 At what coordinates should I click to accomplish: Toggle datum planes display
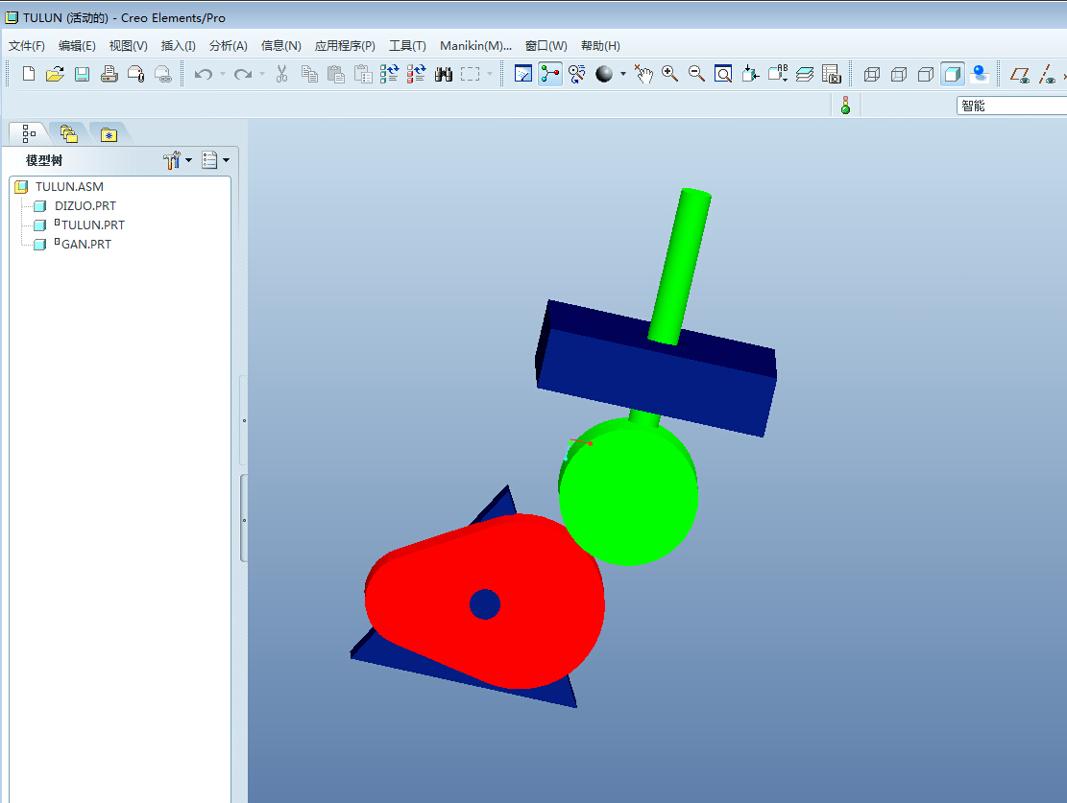tap(1020, 74)
